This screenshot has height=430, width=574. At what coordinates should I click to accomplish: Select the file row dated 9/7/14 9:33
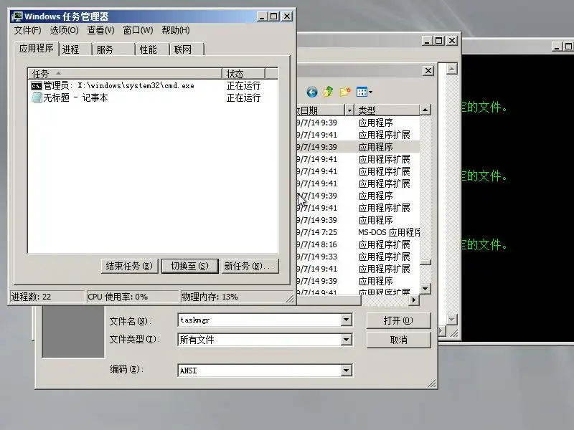pyautogui.click(x=358, y=257)
